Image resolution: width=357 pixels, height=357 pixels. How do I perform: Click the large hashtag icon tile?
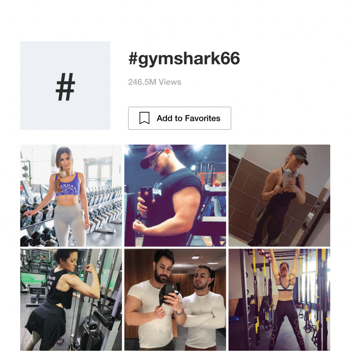coord(65,86)
